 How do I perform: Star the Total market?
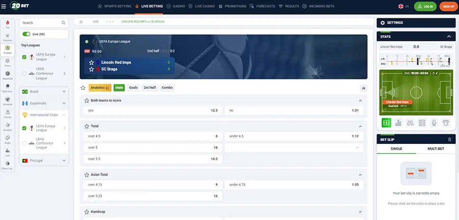tap(87, 126)
